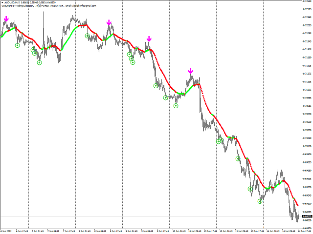The image size is (313, 234).
Task: Select the AUDUSD,M15 symbol label
Action: (12, 3)
